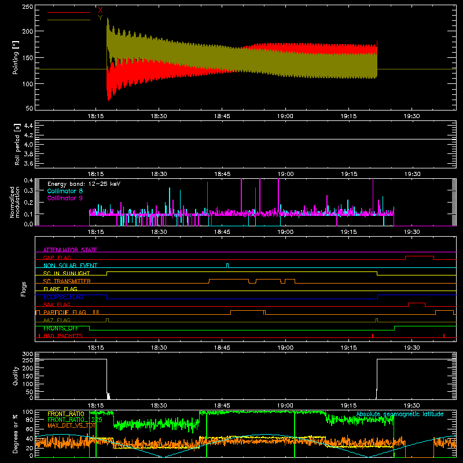Select the Collimator 8 legend entry
This screenshot has width=463, height=463.
point(65,191)
